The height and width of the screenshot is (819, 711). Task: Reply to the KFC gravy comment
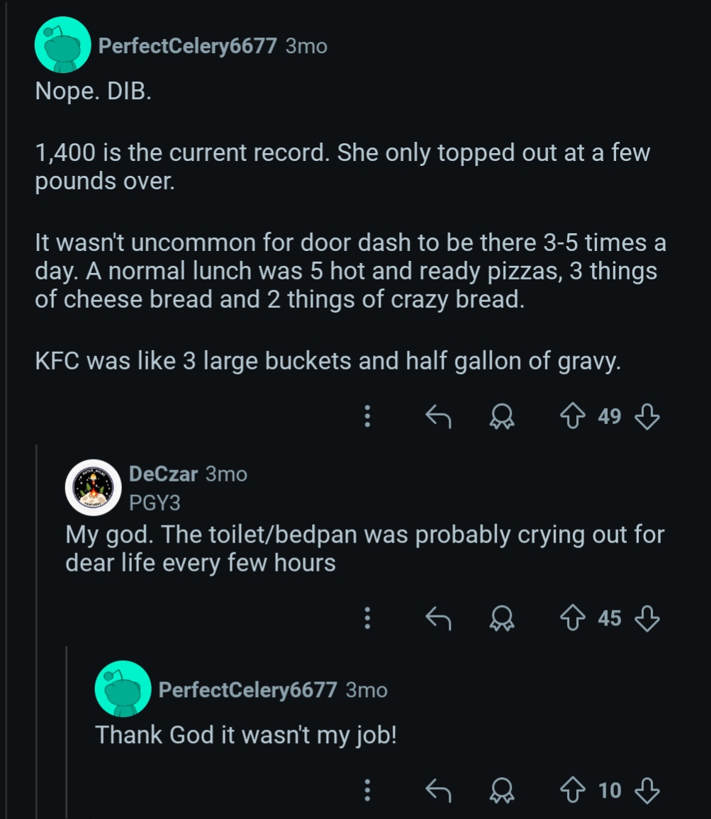tap(437, 416)
